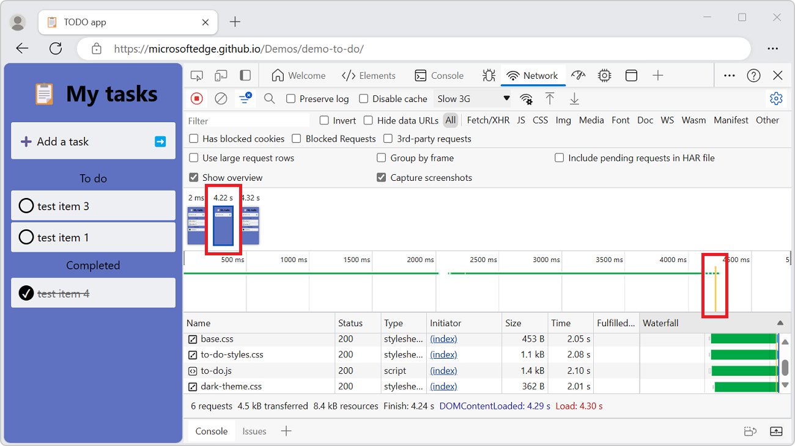The width and height of the screenshot is (795, 446).
Task: Open the Customize DevTools menu
Action: coord(729,75)
